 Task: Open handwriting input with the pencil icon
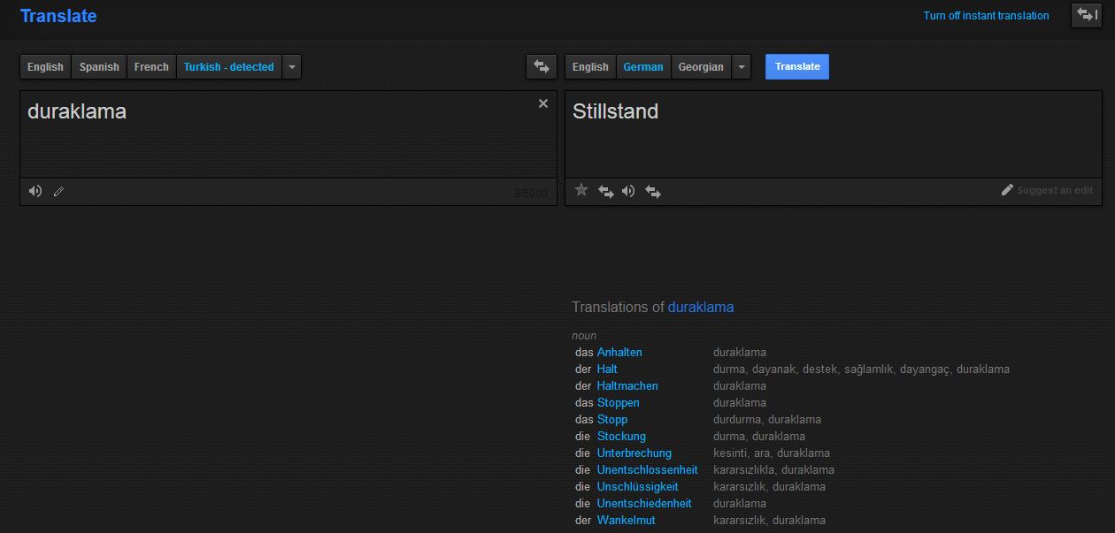tap(58, 191)
